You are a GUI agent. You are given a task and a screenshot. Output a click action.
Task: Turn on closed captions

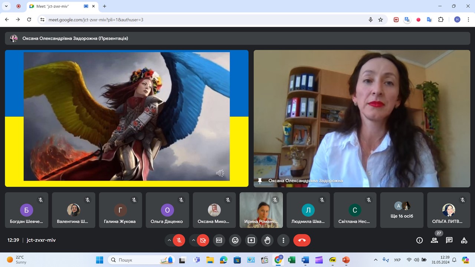click(219, 240)
